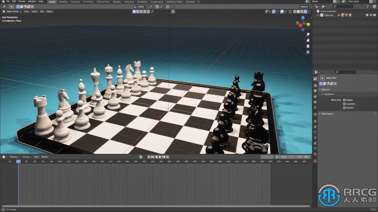378x212 pixels.
Task: Click the viewport zoom magnifier gizmo
Action: pyautogui.click(x=308, y=34)
